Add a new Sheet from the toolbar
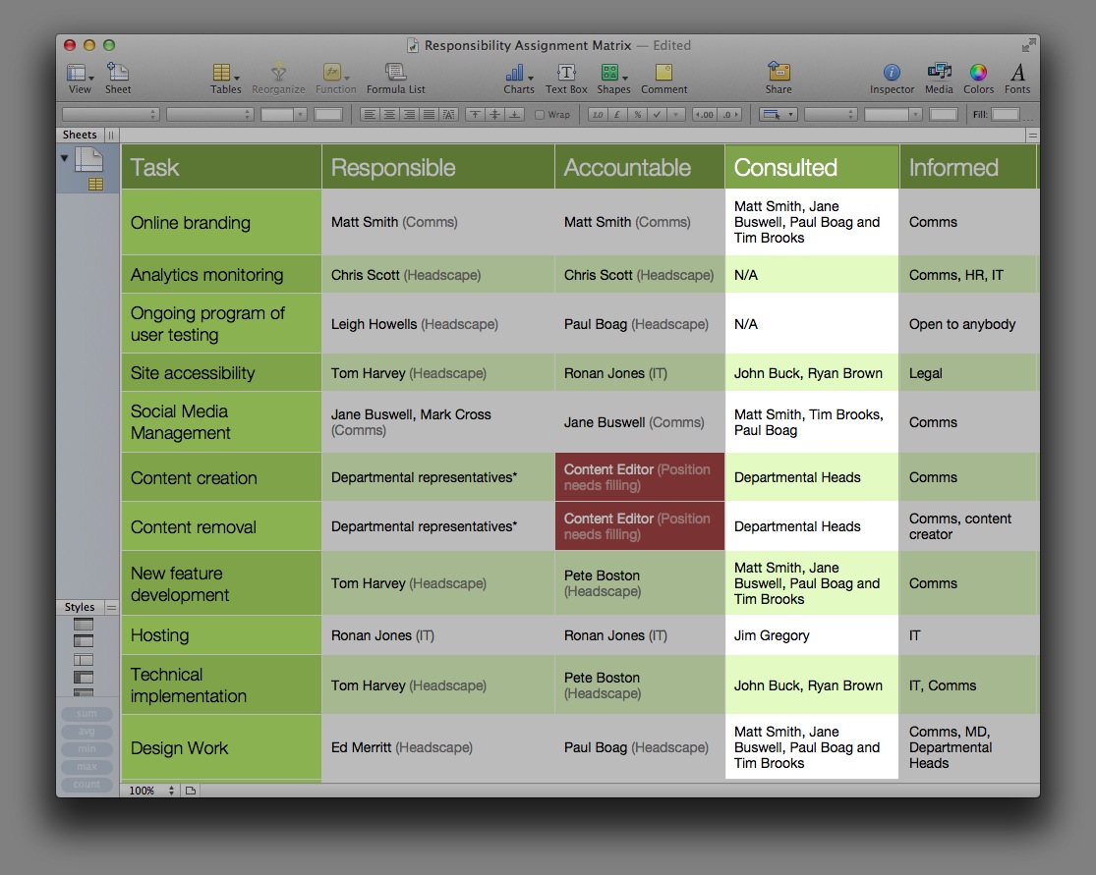This screenshot has width=1096, height=875. (x=117, y=79)
